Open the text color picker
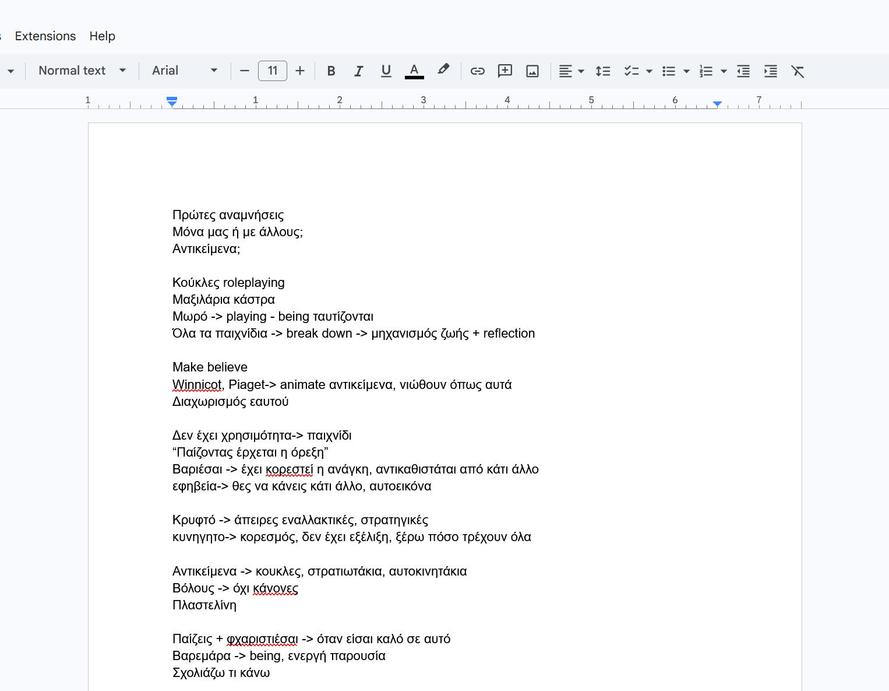This screenshot has height=691, width=889. point(414,71)
